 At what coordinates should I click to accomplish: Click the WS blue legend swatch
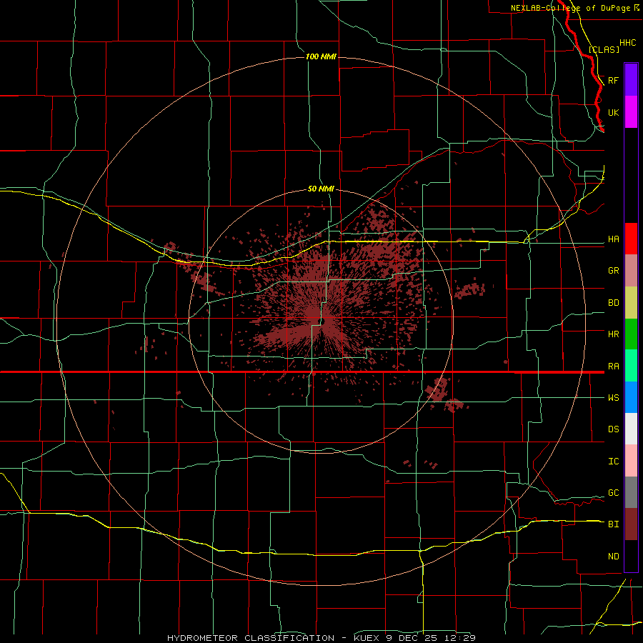click(631, 397)
